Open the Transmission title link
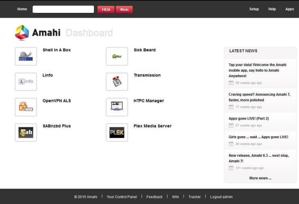 coord(147,75)
